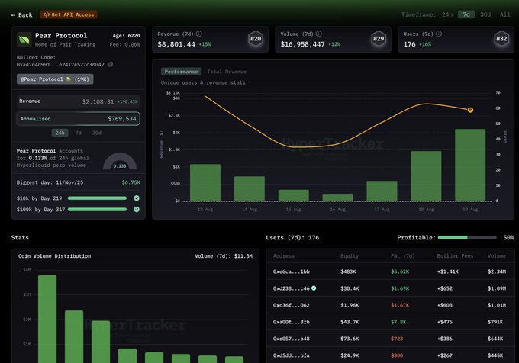Select 7d in the revenue card
This screenshot has height=363, width=519.
click(78, 133)
